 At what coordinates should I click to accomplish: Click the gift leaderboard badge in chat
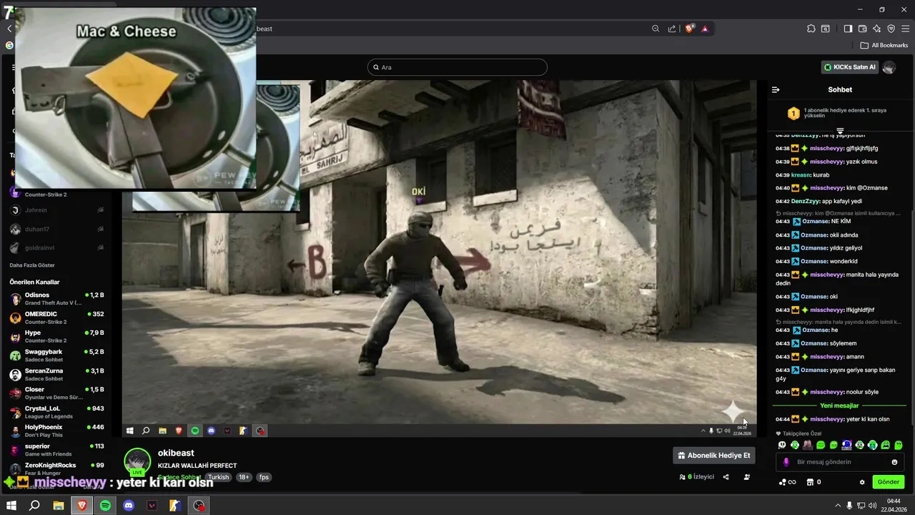[793, 113]
